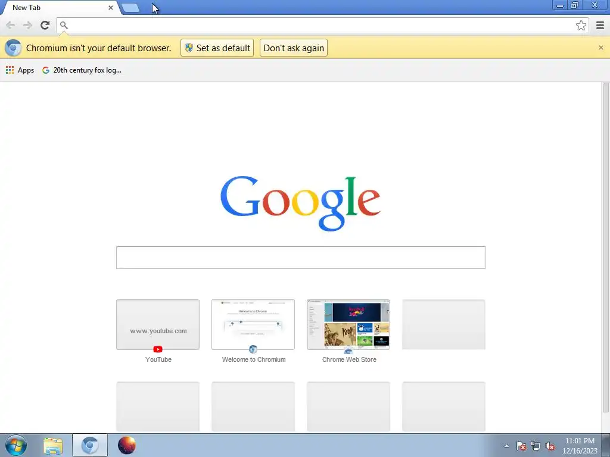Select the Chromium taskbar button
The width and height of the screenshot is (610, 457).
(90, 445)
